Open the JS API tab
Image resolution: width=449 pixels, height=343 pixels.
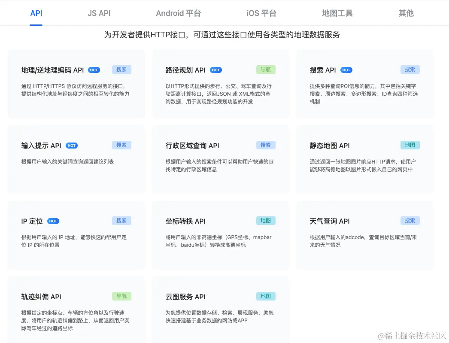tap(99, 13)
